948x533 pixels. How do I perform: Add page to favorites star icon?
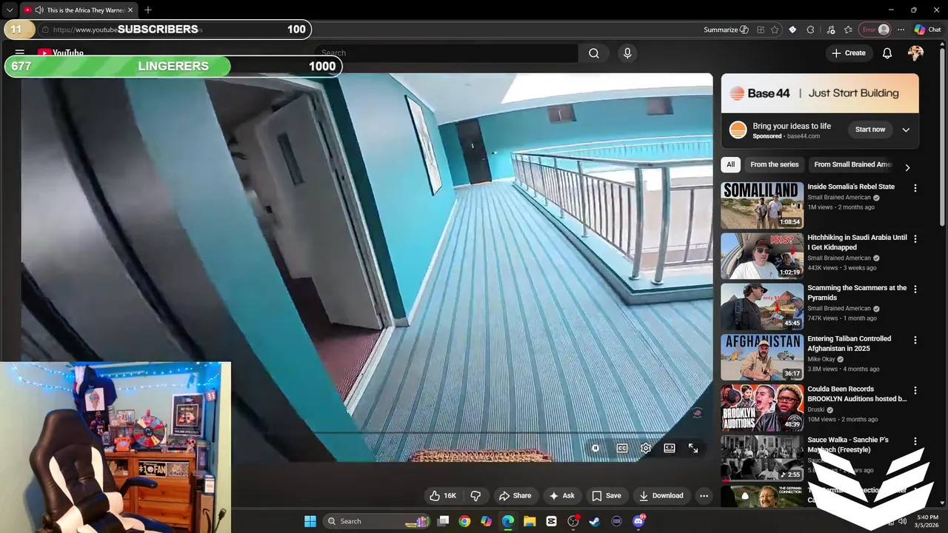coord(775,30)
